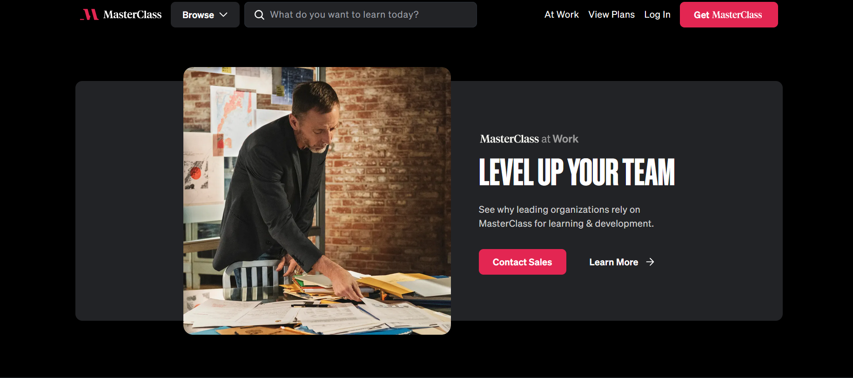
Task: Expand the chevron arrow beside Browse
Action: point(223,15)
